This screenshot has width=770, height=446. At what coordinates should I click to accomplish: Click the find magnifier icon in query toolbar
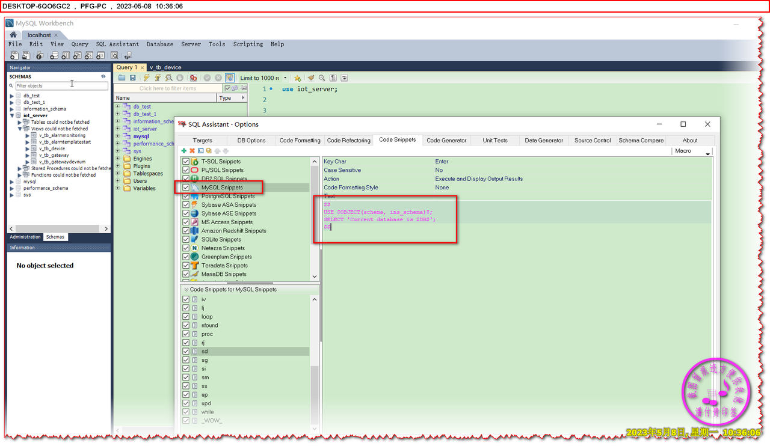tap(322, 78)
